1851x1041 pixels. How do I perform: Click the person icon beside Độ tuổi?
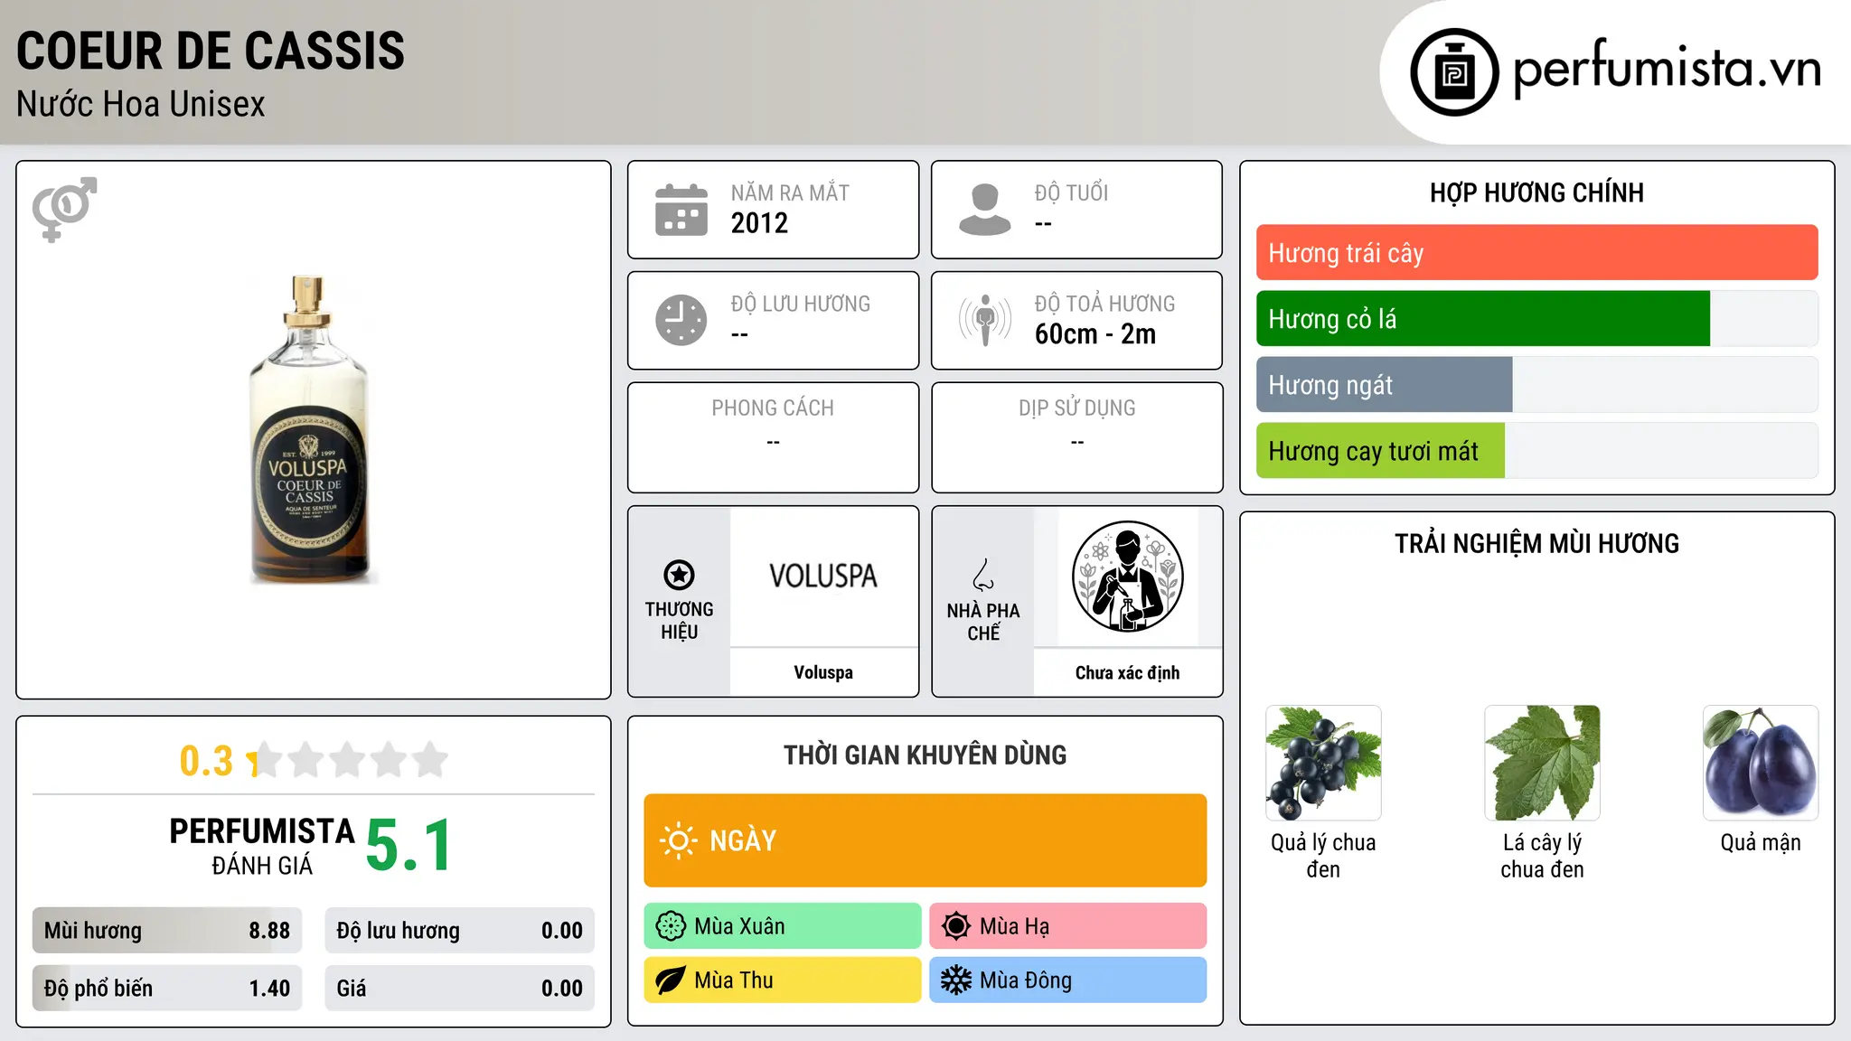point(984,210)
